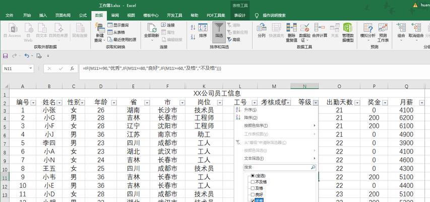
Task: Open the 岗位 column filter dropdown
Action: click(220, 103)
